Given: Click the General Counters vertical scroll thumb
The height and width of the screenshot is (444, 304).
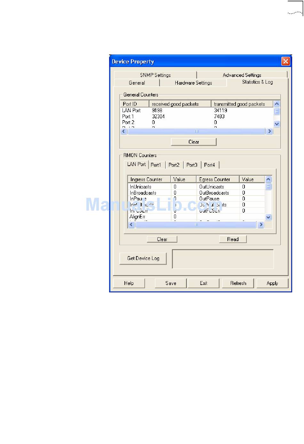Looking at the screenshot, I should click(x=277, y=111).
